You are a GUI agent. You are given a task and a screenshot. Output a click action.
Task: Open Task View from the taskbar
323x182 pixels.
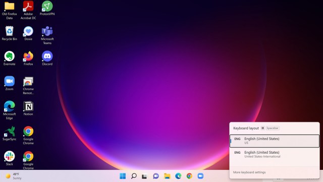(x=144, y=176)
